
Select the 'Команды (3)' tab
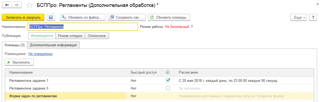coord(15,45)
